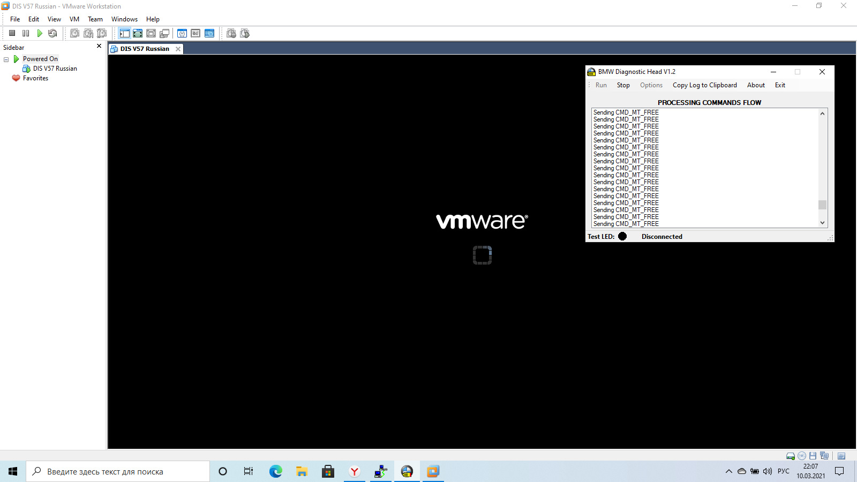
Task: Switch to the DIS V57 Russian tab
Action: (145, 49)
